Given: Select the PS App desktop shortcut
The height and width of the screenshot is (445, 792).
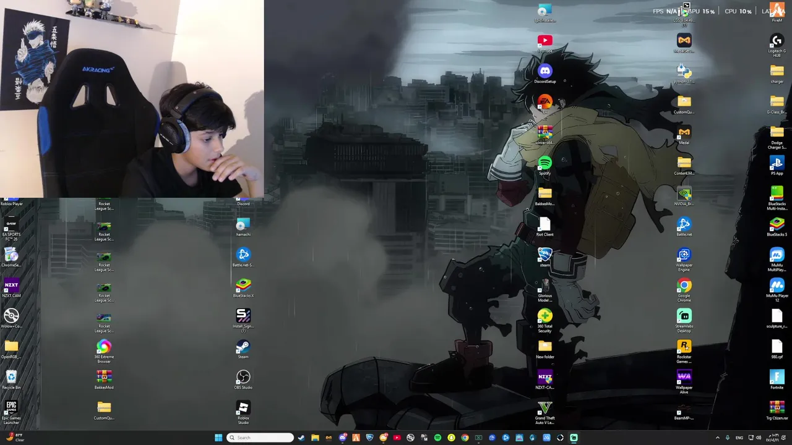Looking at the screenshot, I should point(777,166).
